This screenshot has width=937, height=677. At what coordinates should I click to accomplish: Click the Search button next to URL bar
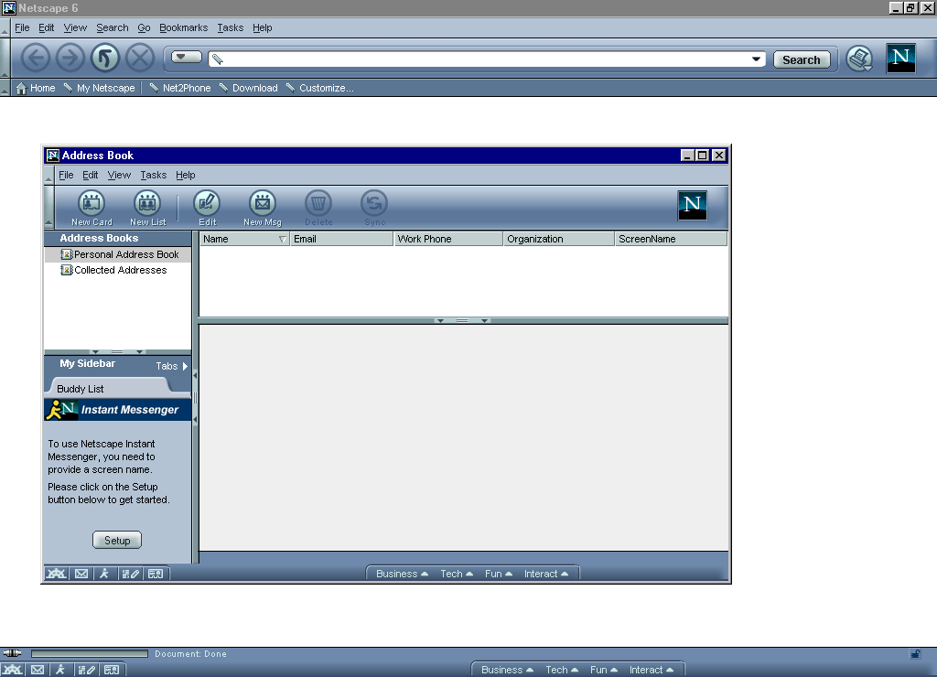[x=802, y=59]
